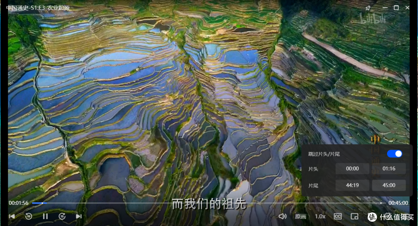This screenshot has width=418, height=226.
Task: Maximize the player window
Action: click(396, 8)
